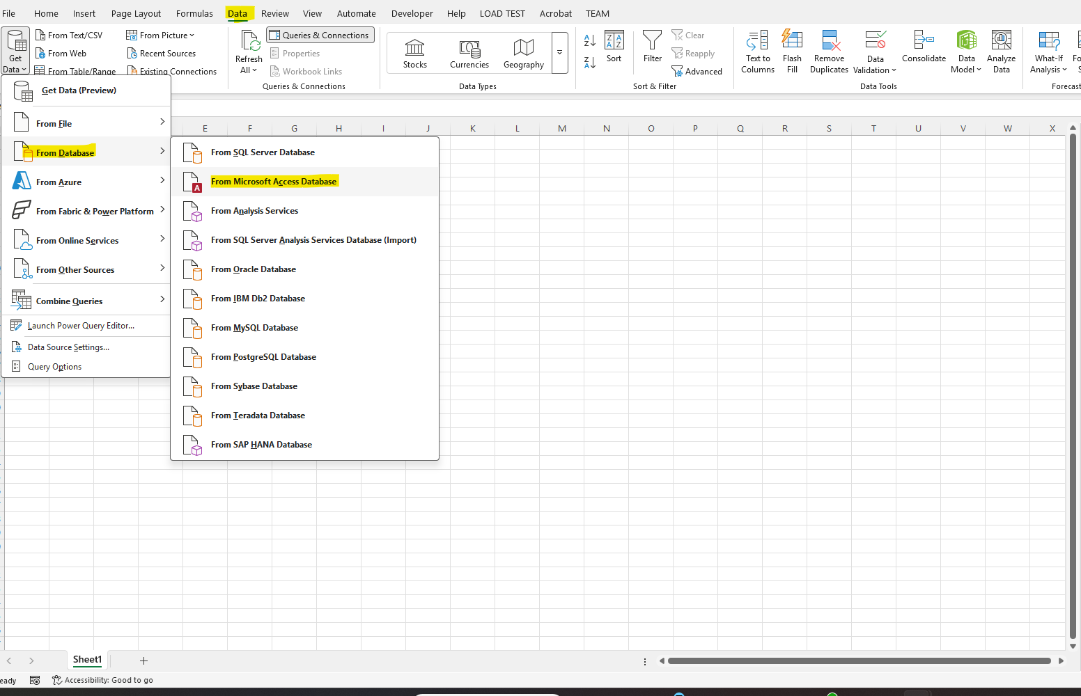Click the vertical scrollbar thumb
The image size is (1081, 696).
[x=1073, y=386]
